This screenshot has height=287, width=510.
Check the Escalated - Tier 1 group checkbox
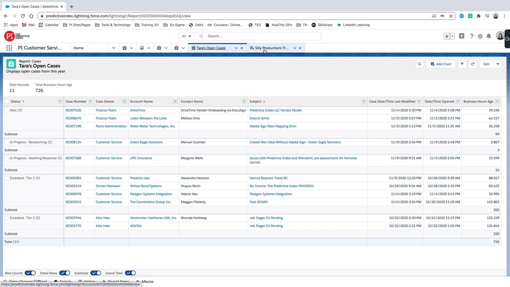[7, 178]
